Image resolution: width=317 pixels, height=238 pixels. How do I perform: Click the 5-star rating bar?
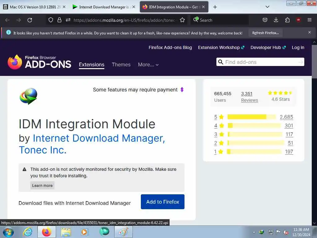pos(251,117)
